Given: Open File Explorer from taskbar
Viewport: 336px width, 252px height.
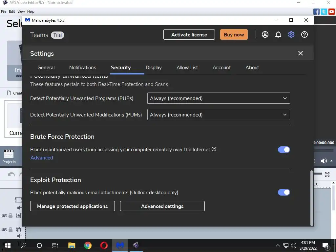Looking at the screenshot, I should click(x=72, y=245).
